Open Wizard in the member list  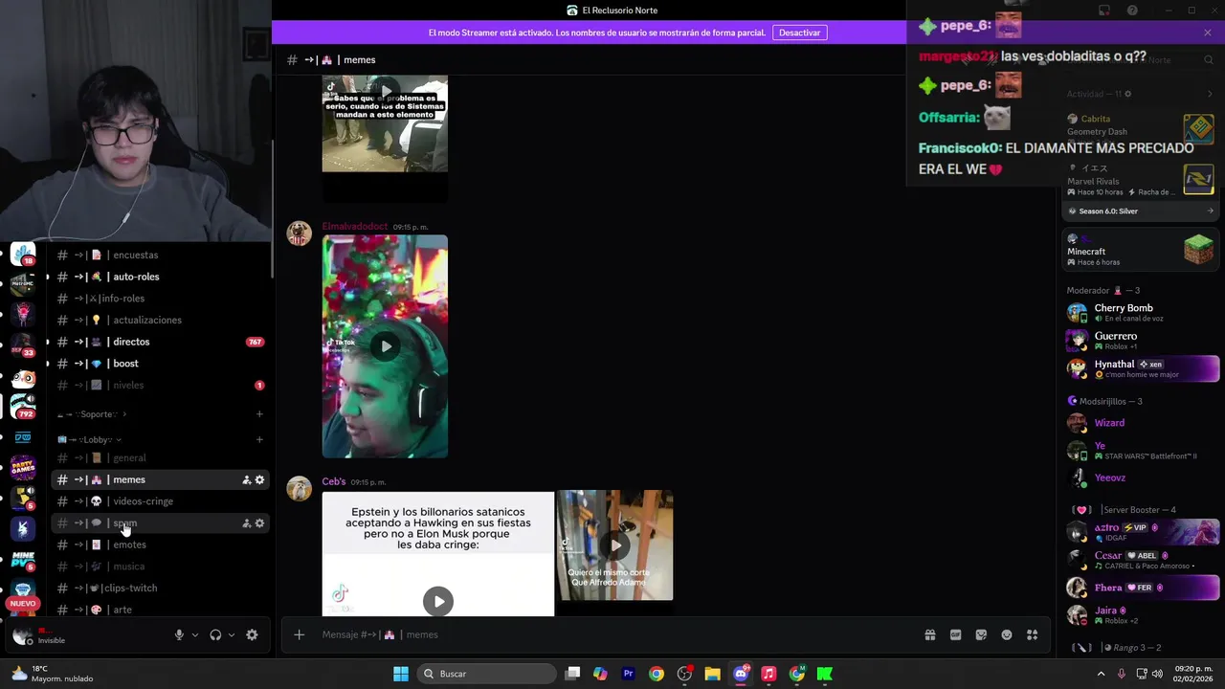(x=1143, y=423)
